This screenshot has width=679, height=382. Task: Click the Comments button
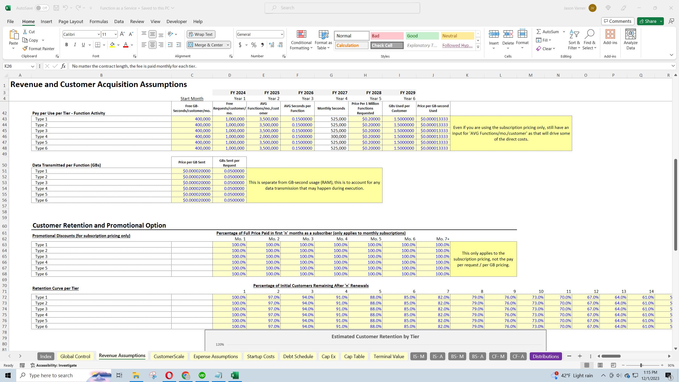point(618,21)
